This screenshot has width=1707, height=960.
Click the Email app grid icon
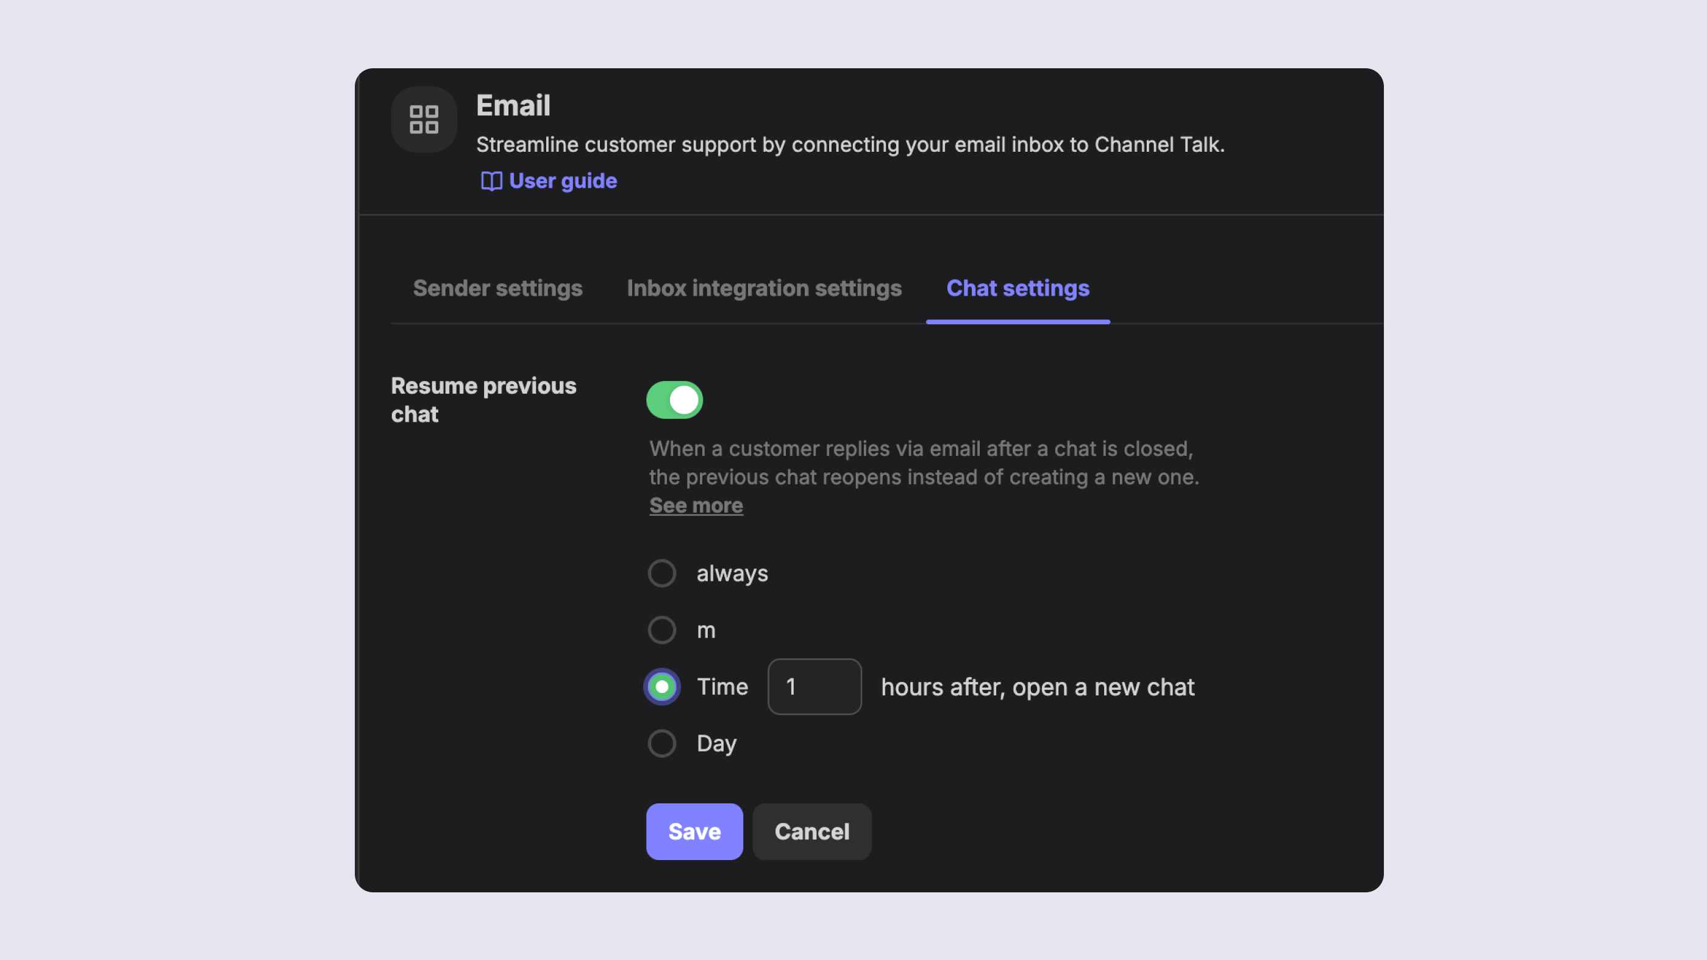click(424, 120)
